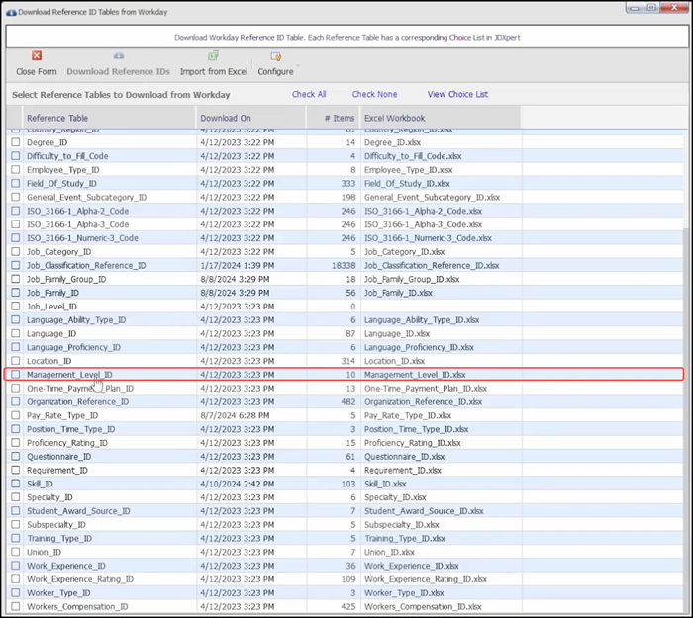Screen dimensions: 693x618
Task: Tick the Workers_Compensation_ID checkbox
Action: point(15,606)
